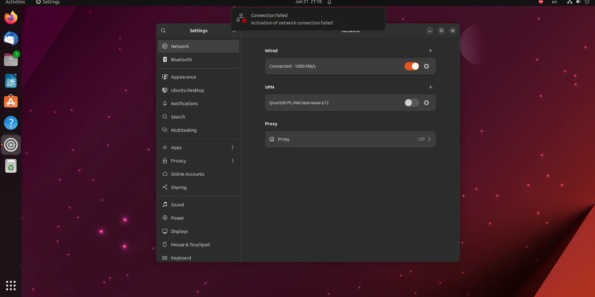This screenshot has height=297, width=595.
Task: Click the Proxy Off status text
Action: pyautogui.click(x=421, y=139)
